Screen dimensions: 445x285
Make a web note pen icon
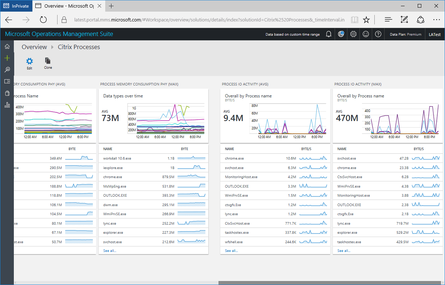coord(404,20)
